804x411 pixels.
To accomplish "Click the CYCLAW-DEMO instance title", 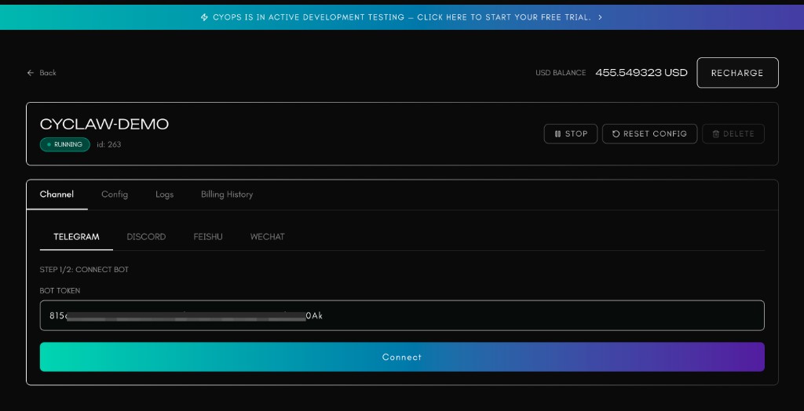I will (104, 124).
